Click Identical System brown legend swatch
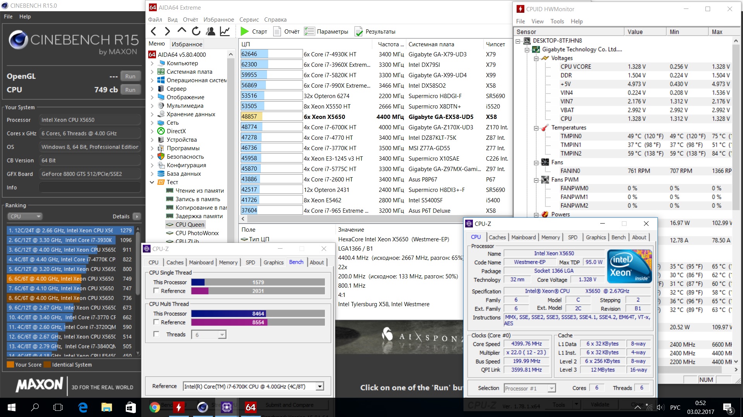This screenshot has width=743, height=417. point(47,364)
